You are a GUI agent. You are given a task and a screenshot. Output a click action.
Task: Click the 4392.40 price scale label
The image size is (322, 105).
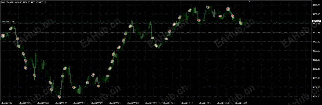(316, 69)
